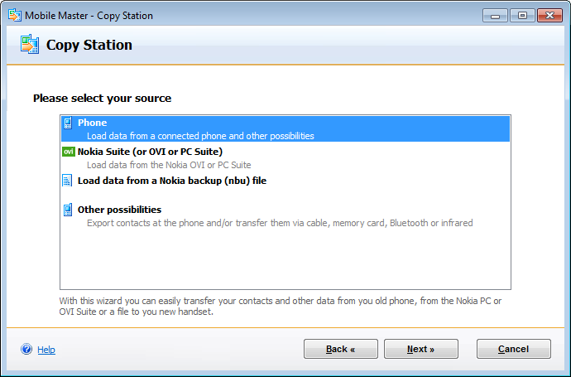571x377 pixels.
Task: Proceed with the Next button
Action: click(x=420, y=349)
